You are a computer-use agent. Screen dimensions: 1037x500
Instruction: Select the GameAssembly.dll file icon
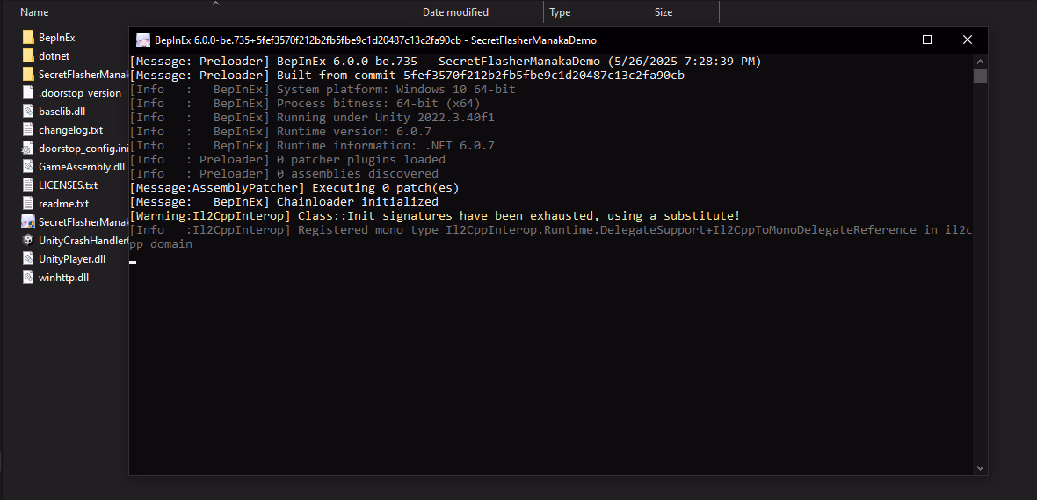pyautogui.click(x=28, y=167)
